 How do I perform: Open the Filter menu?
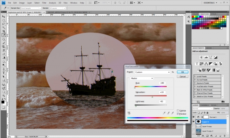[44, 3]
